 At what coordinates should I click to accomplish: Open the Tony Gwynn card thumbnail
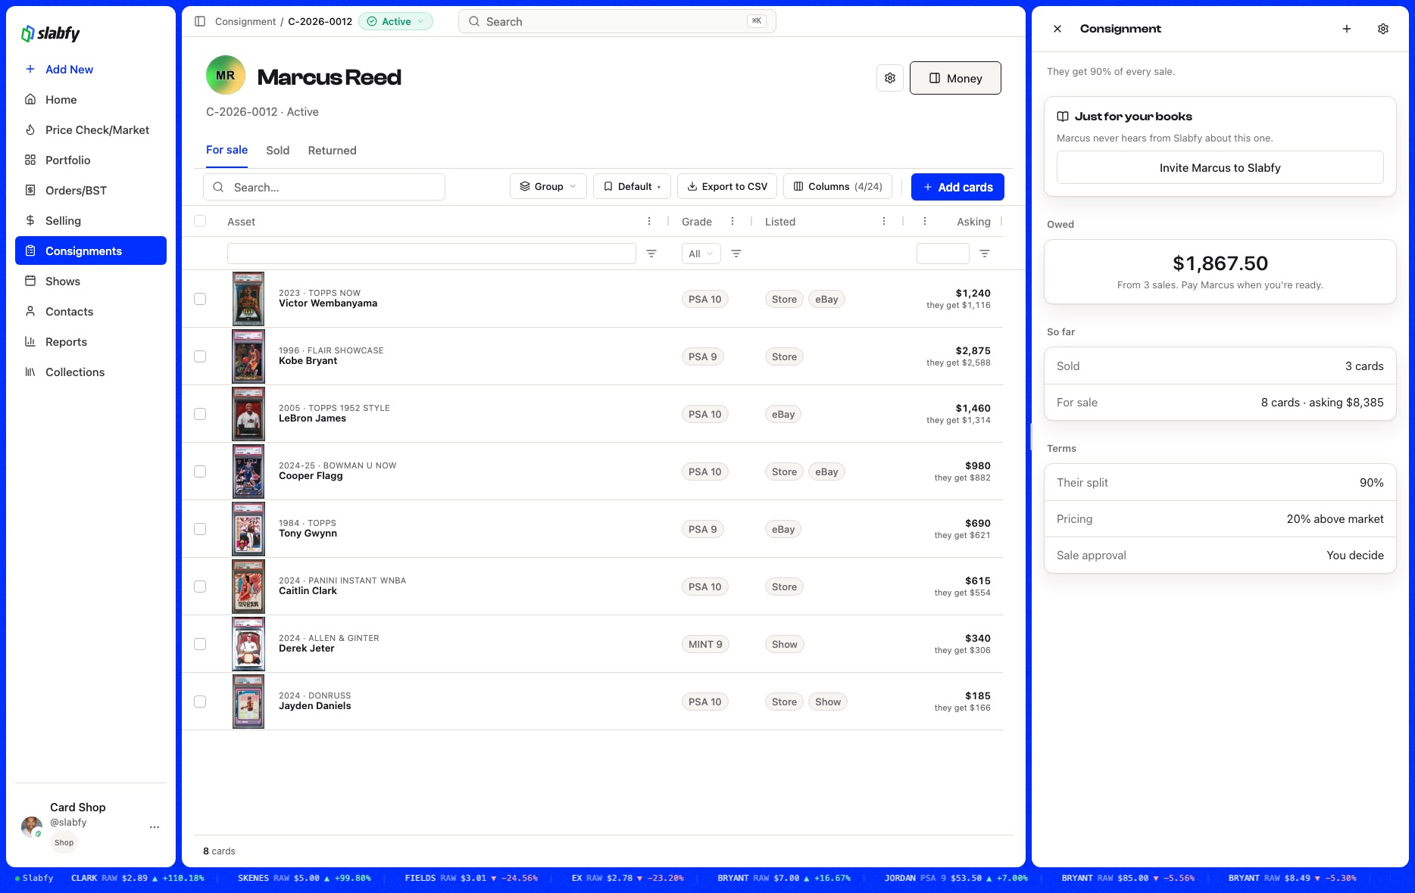(248, 529)
